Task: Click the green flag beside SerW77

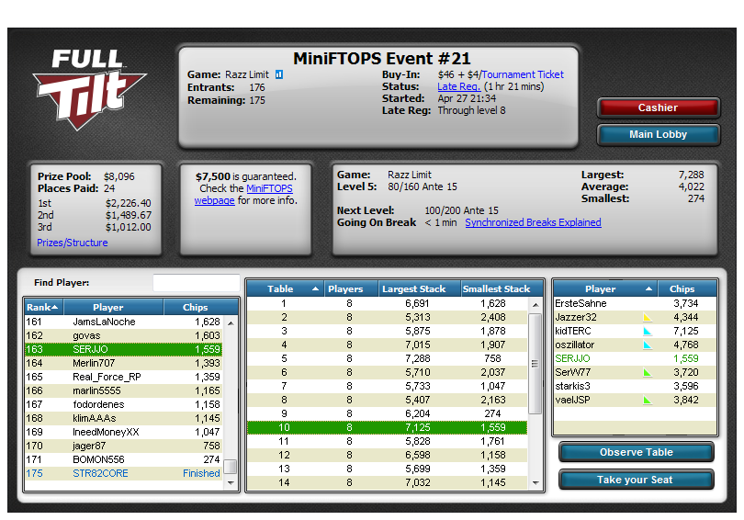Action: click(x=648, y=372)
